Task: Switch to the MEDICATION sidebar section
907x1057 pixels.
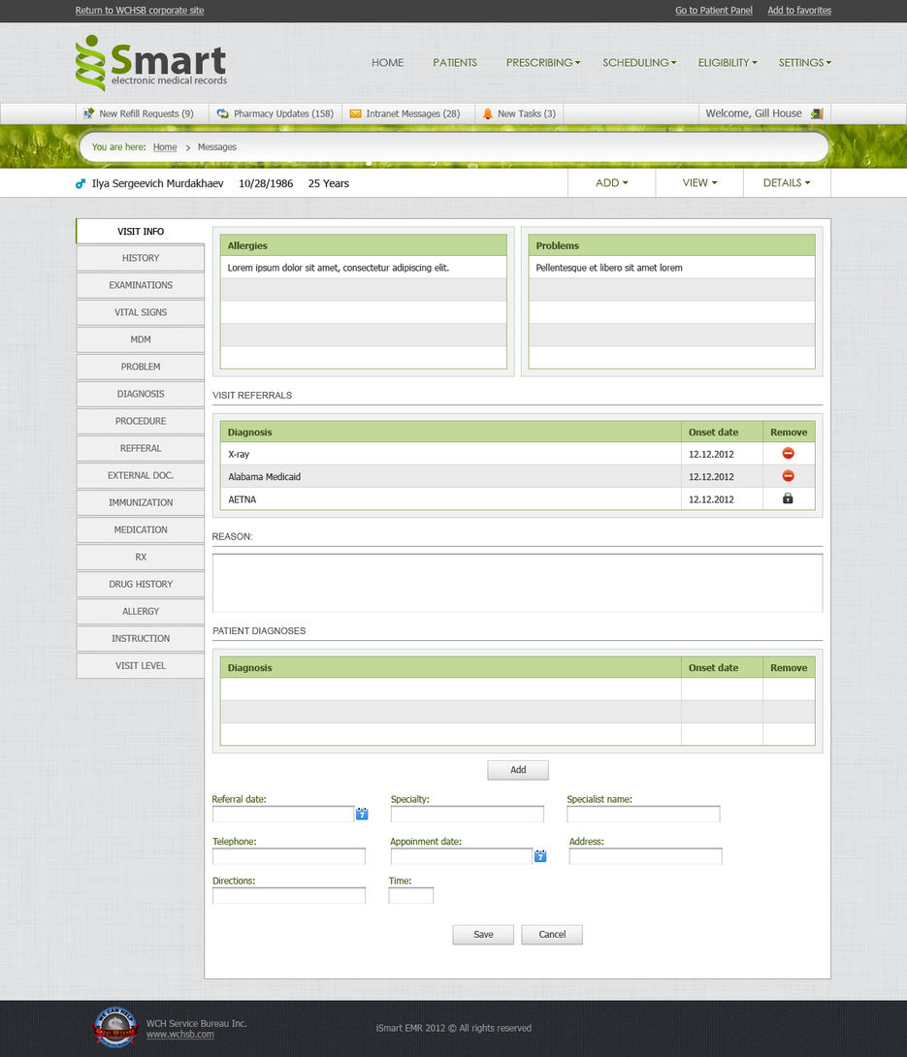Action: (140, 529)
